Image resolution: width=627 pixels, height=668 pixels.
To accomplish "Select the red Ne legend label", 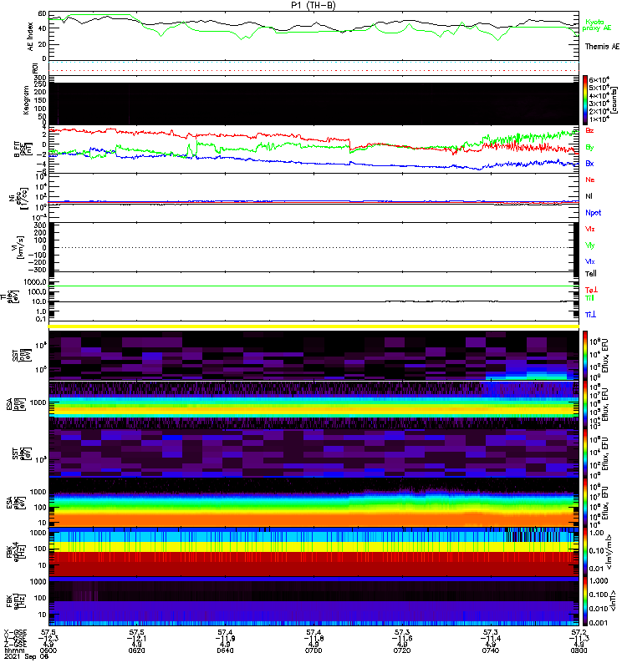I will coord(589,180).
